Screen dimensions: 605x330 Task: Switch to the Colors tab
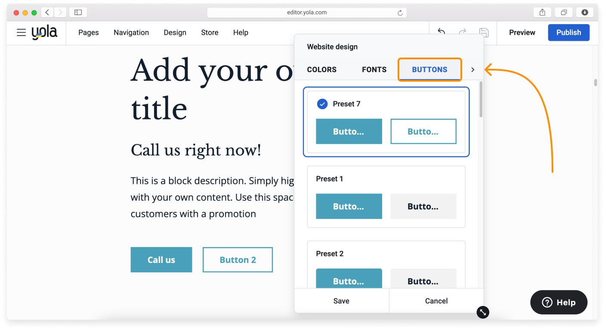point(321,70)
